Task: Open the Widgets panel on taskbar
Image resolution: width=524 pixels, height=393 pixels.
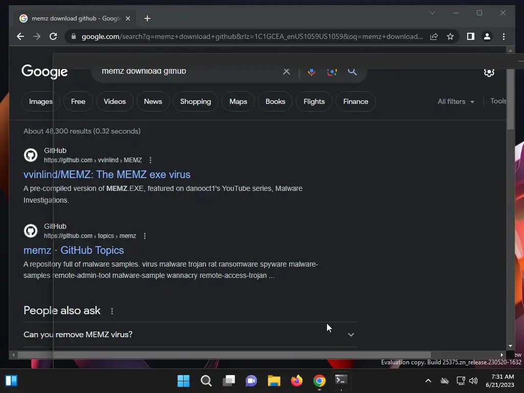Action: click(x=11, y=381)
